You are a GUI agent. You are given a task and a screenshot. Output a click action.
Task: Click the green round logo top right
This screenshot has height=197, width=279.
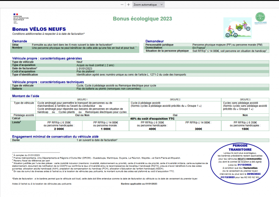coord(260,18)
